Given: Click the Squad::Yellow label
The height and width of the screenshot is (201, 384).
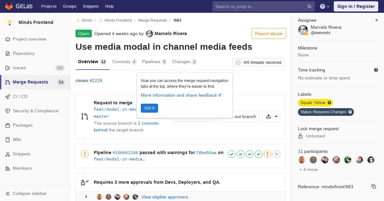Looking at the screenshot, I should (316, 103).
